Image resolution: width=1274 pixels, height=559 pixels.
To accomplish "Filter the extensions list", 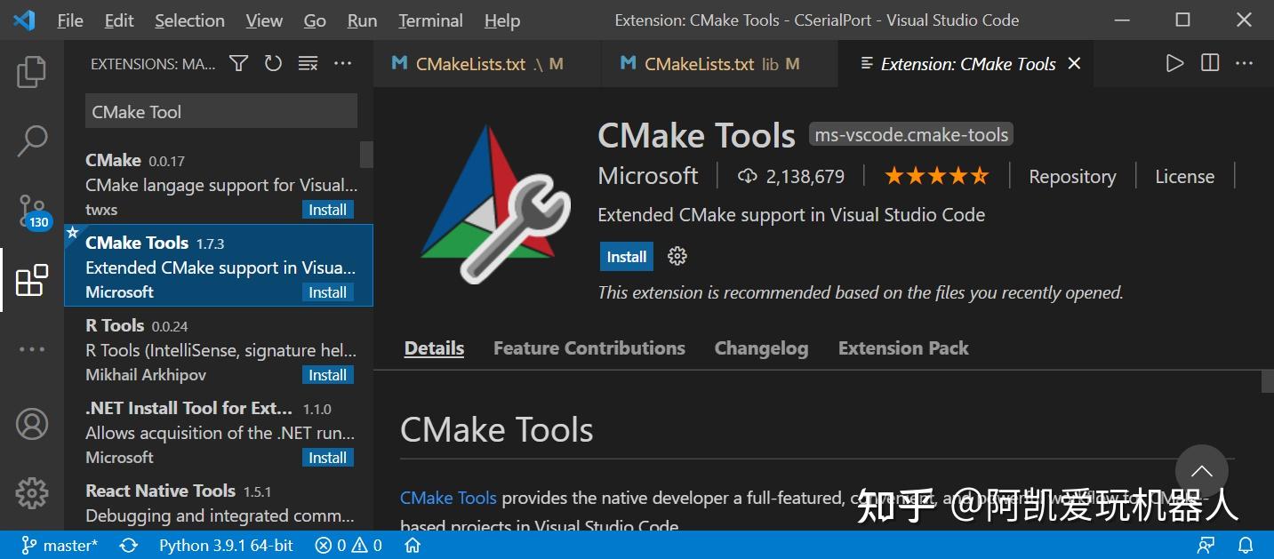I will [237, 63].
